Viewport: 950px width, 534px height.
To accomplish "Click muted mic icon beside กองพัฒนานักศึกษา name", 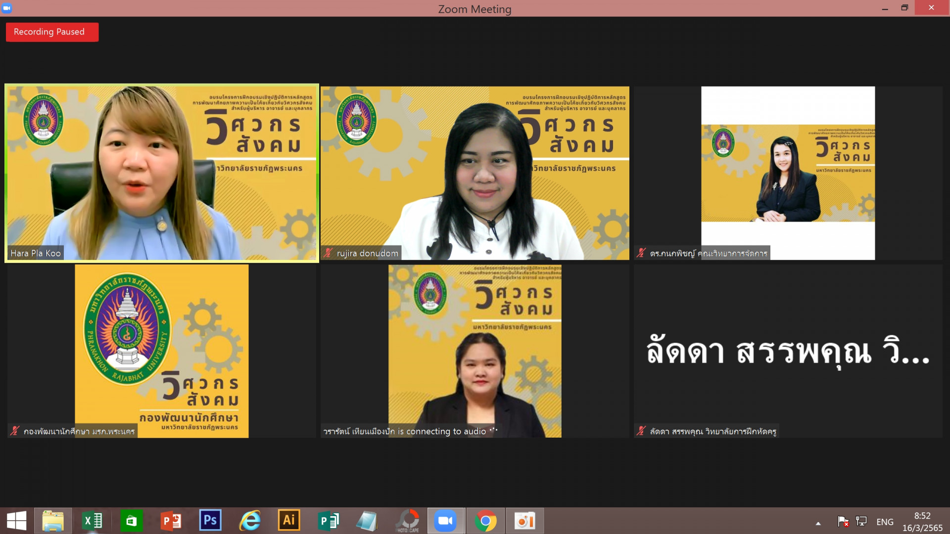I will 15,431.
